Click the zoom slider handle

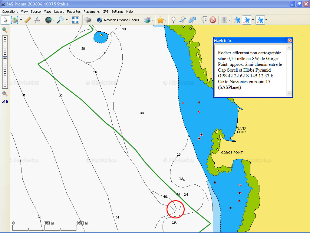[5, 57]
